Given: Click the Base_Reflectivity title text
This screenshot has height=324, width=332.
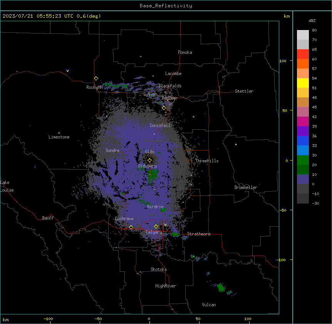Looking at the screenshot, I should [x=166, y=6].
